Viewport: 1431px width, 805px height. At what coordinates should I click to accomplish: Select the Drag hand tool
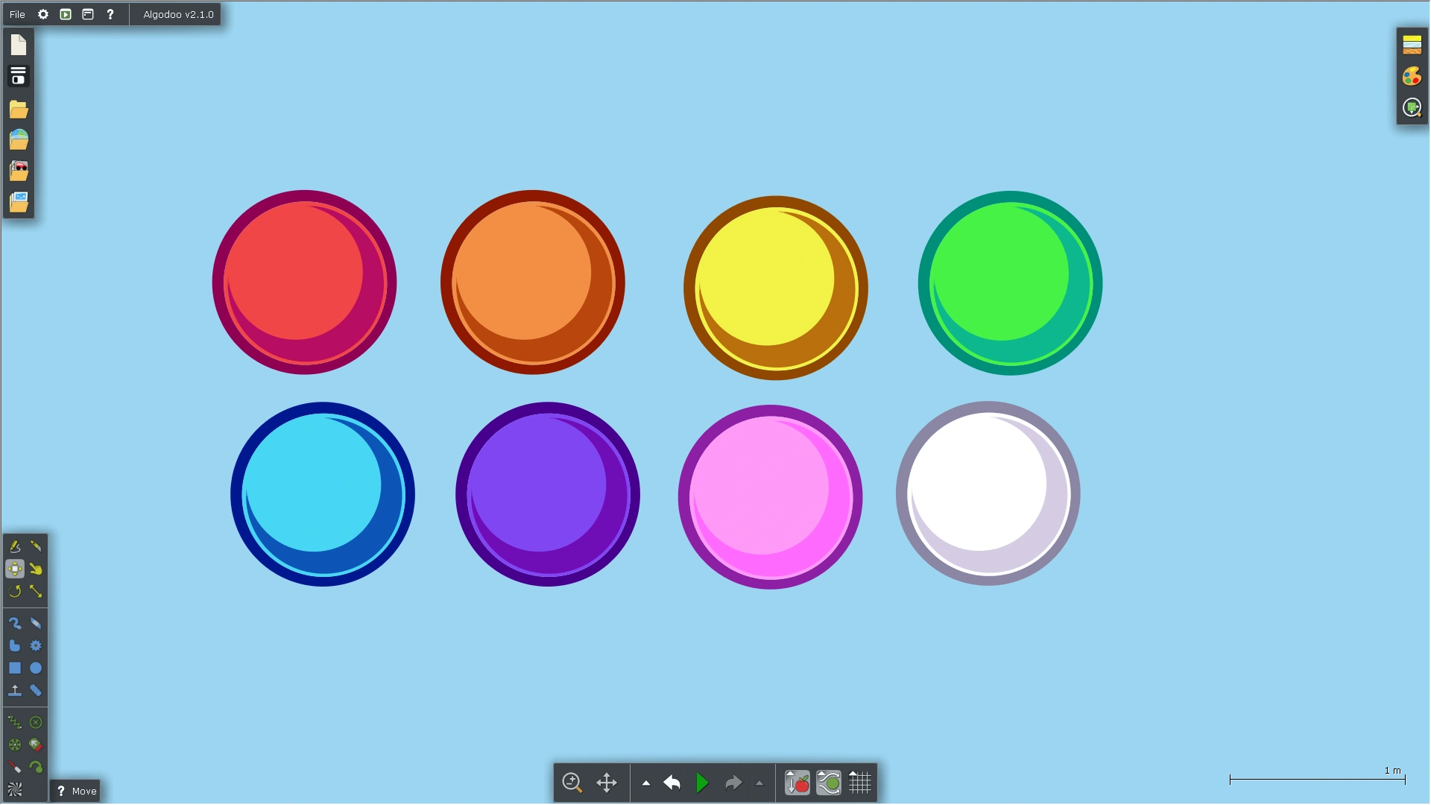36,569
